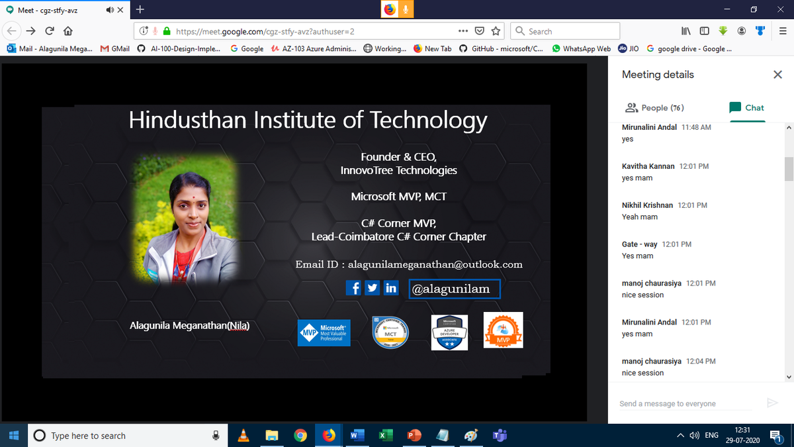The image size is (794, 447).
Task: Open the Firefox hamburger menu
Action: [x=781, y=31]
